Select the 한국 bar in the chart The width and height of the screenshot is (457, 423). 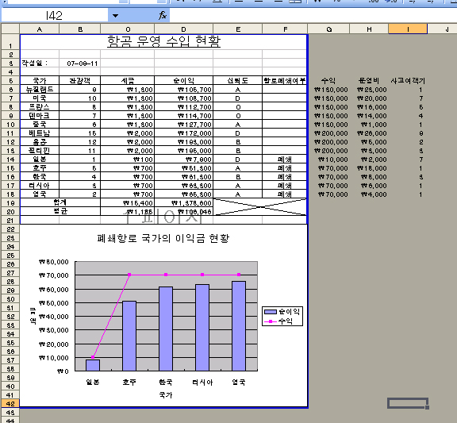pyautogui.click(x=166, y=329)
